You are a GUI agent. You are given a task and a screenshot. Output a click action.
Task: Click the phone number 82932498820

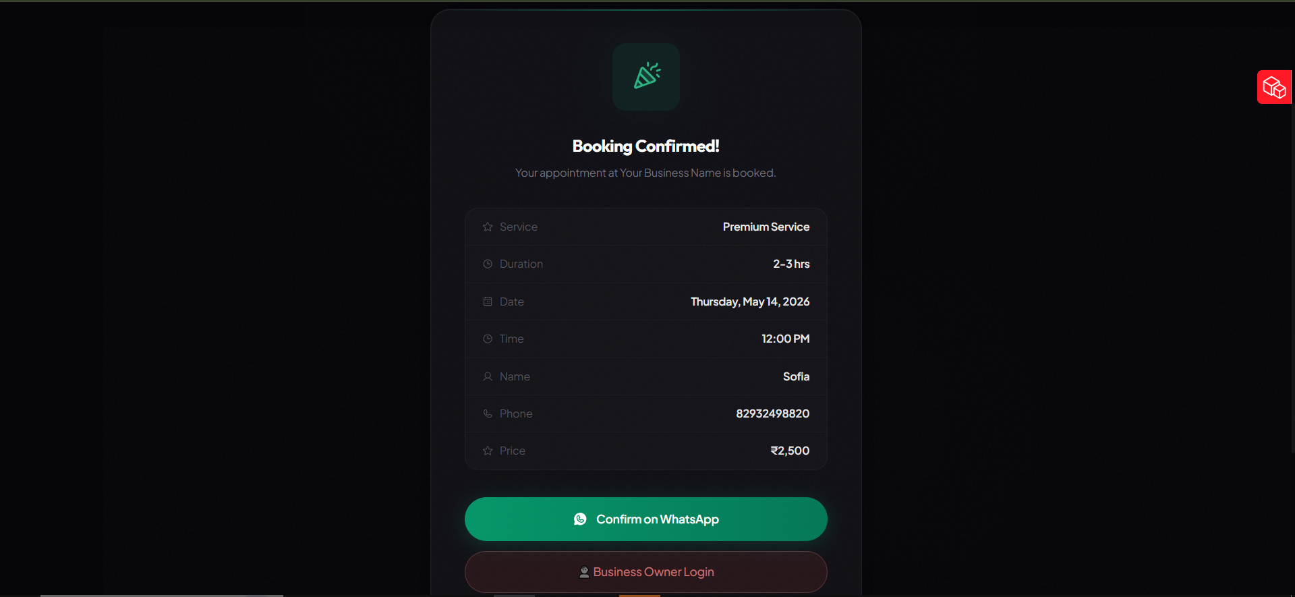[x=772, y=414]
